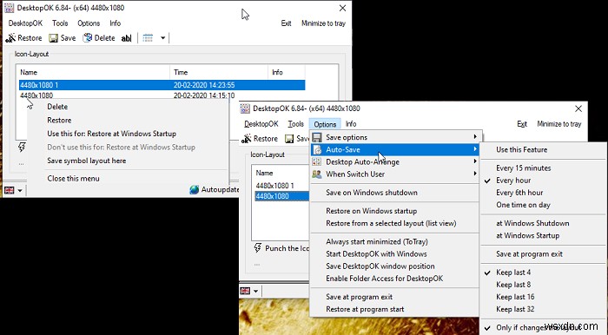Open Tools menu in back window

60,23
